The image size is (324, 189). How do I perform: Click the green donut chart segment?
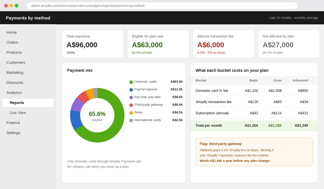pyautogui.click(x=116, y=128)
